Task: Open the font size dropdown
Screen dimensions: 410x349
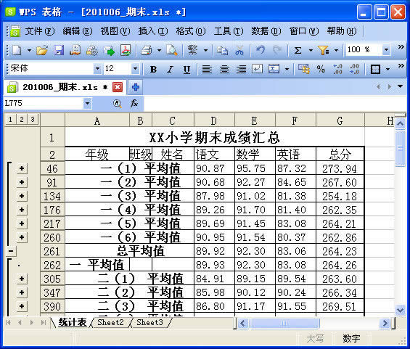Action: pos(135,69)
